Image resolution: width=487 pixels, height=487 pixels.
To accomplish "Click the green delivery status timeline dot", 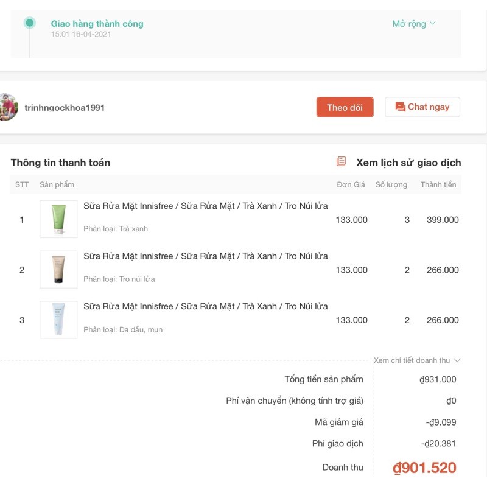I will coord(29,23).
